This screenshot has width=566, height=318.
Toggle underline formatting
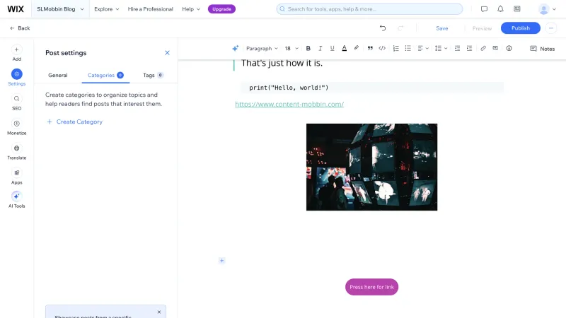332,48
